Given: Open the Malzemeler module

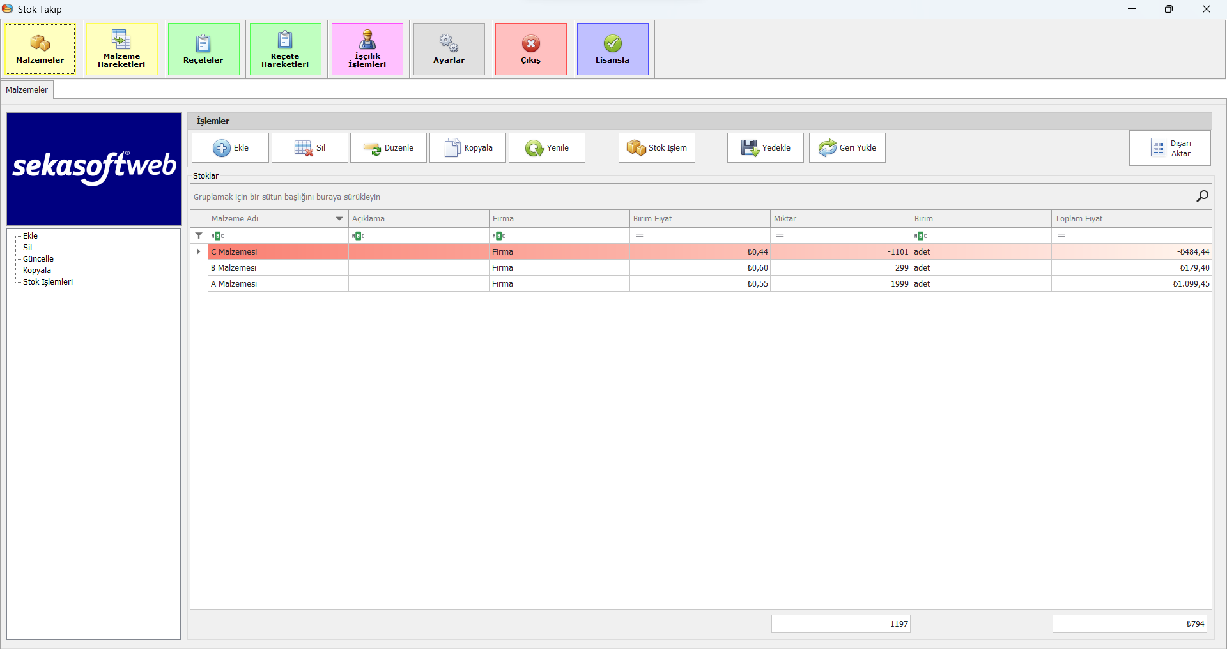Looking at the screenshot, I should [x=40, y=49].
